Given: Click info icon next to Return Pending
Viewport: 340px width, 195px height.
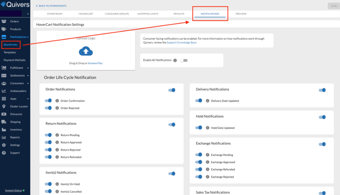Looking at the screenshot, I should [57, 135].
